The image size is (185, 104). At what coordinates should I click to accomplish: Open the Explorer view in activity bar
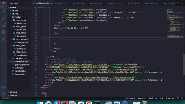click(3, 4)
